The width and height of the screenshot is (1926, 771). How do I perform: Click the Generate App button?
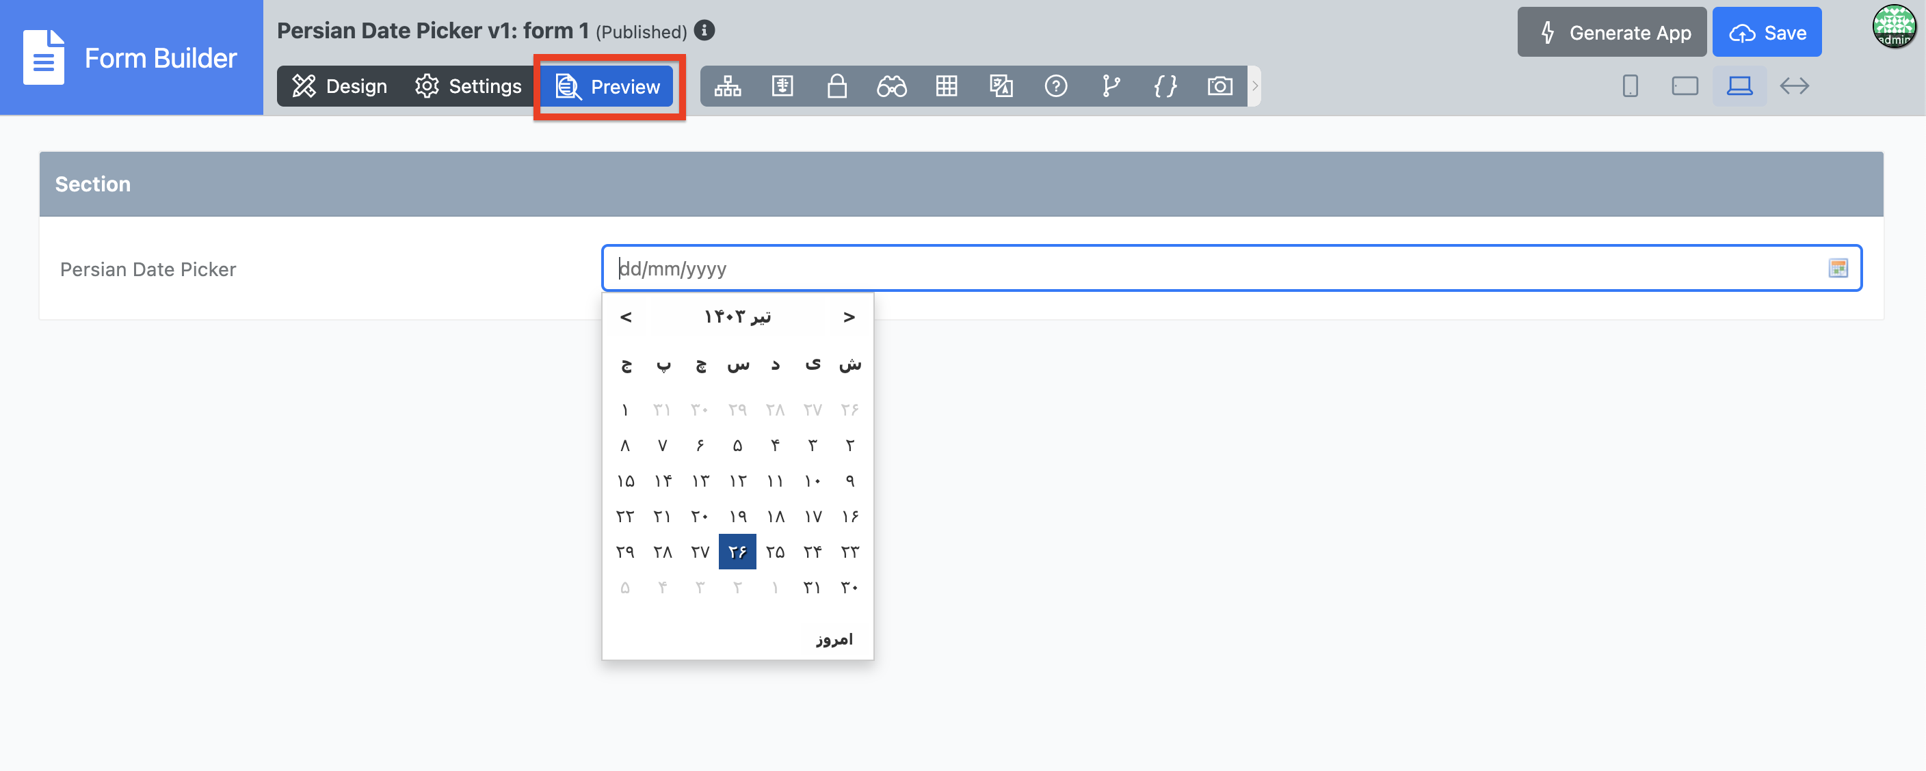point(1611,33)
